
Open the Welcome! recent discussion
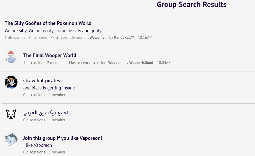point(98,38)
